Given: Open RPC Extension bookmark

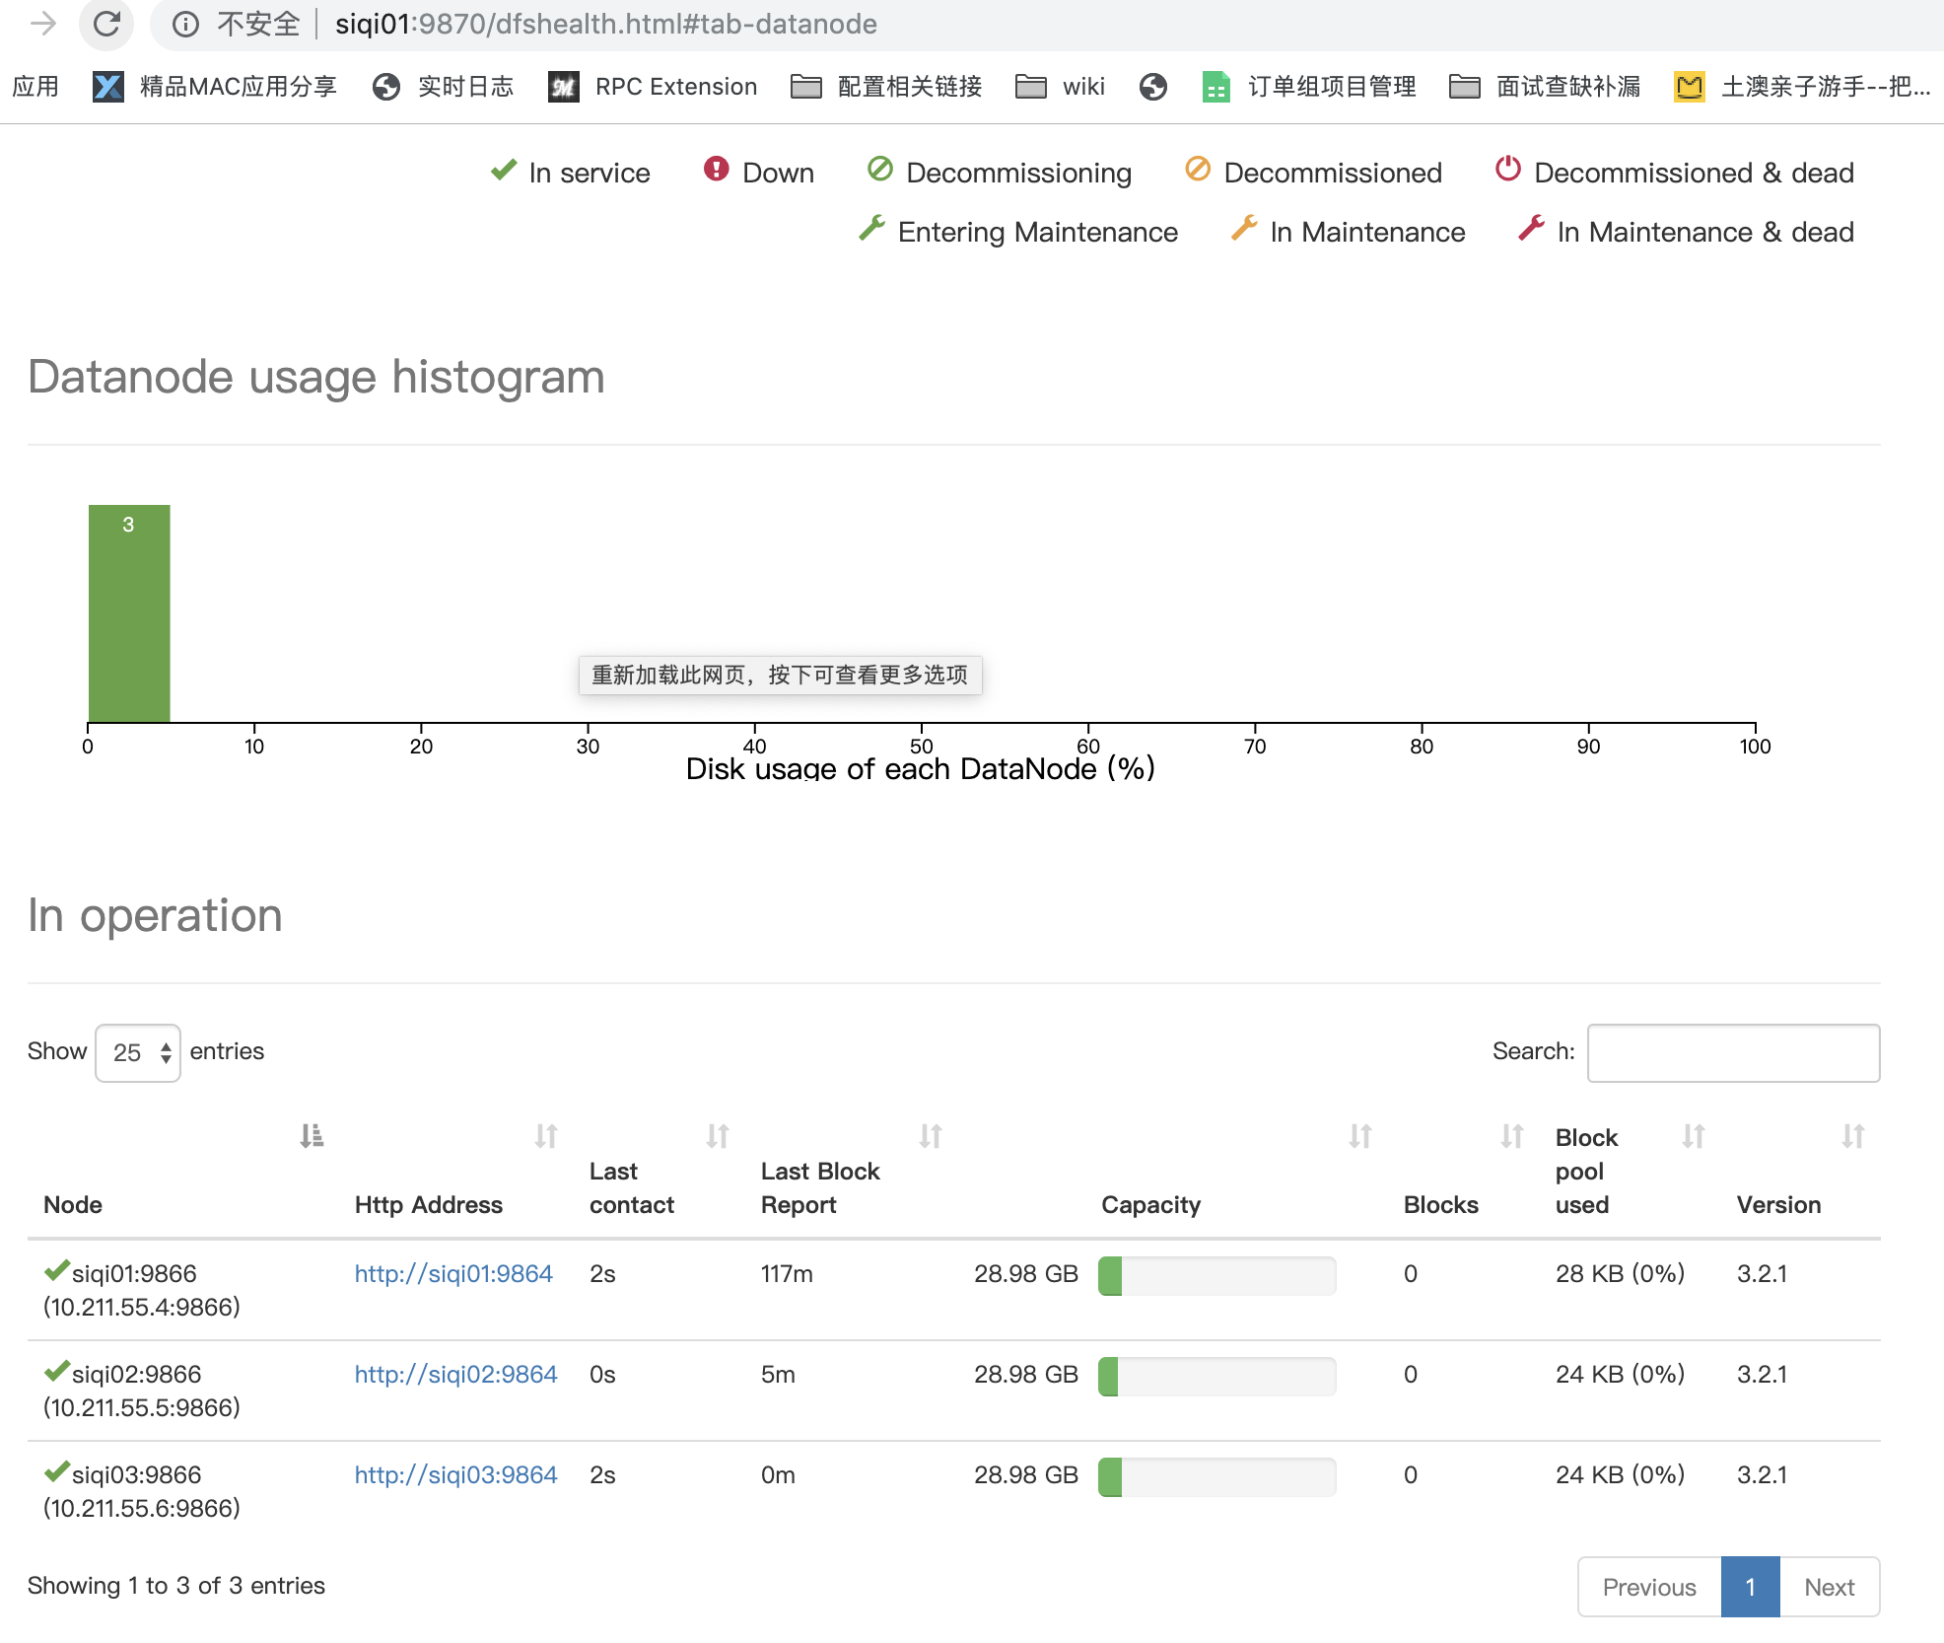Looking at the screenshot, I should point(654,87).
